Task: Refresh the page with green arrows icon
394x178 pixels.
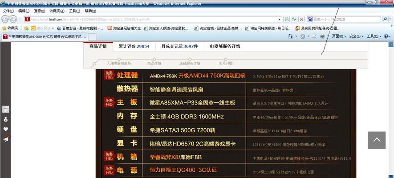Action: (x=294, y=19)
